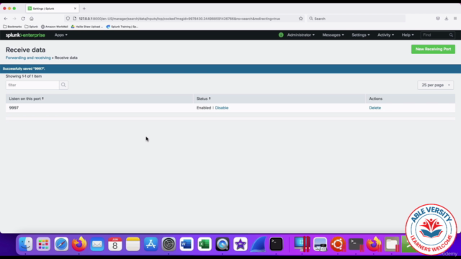Change the 25 per page dropdown
The width and height of the screenshot is (461, 259).
click(x=435, y=85)
